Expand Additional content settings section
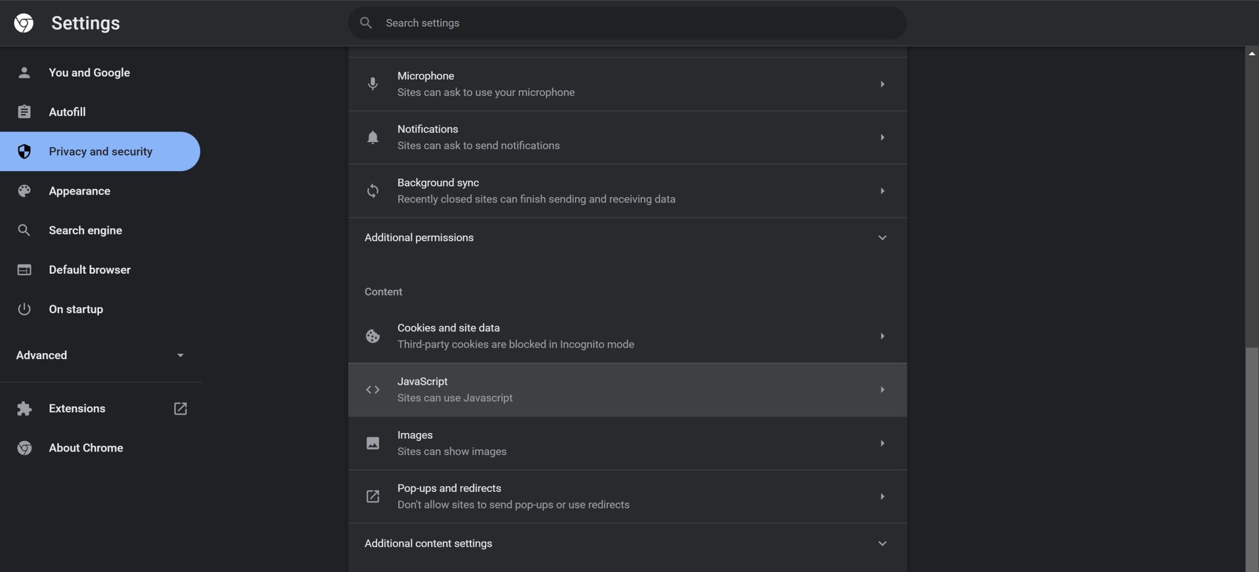Viewport: 1259px width, 572px height. 882,544
